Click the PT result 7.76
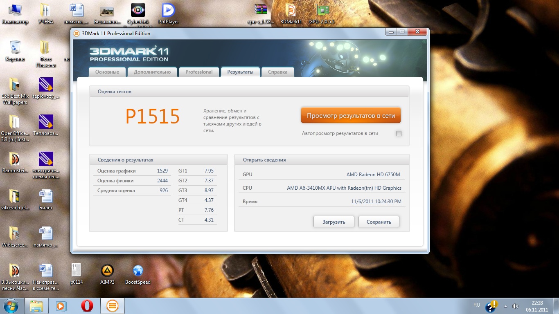 pyautogui.click(x=209, y=210)
